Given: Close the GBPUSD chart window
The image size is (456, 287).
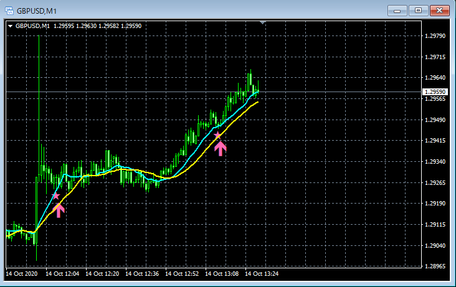Looking at the screenshot, I should 439,11.
